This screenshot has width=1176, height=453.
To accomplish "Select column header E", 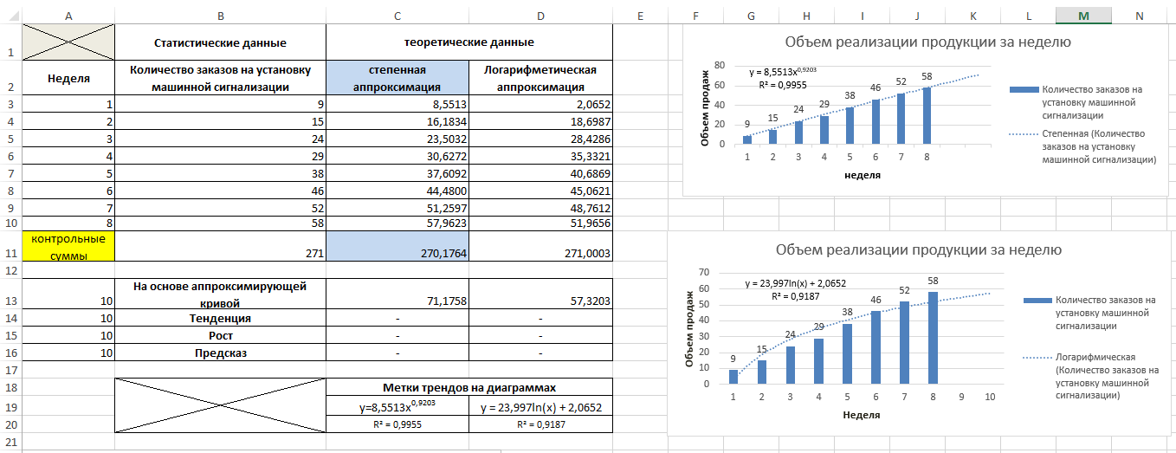I will tap(640, 16).
